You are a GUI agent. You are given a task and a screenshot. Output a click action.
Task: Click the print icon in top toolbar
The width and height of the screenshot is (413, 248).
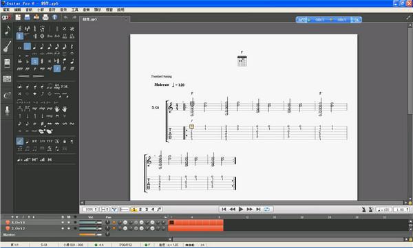point(45,17)
